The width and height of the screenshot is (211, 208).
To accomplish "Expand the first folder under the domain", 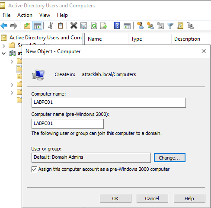I will 12,61.
